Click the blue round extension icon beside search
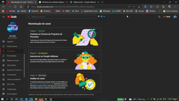 pyautogui.click(x=102, y=17)
